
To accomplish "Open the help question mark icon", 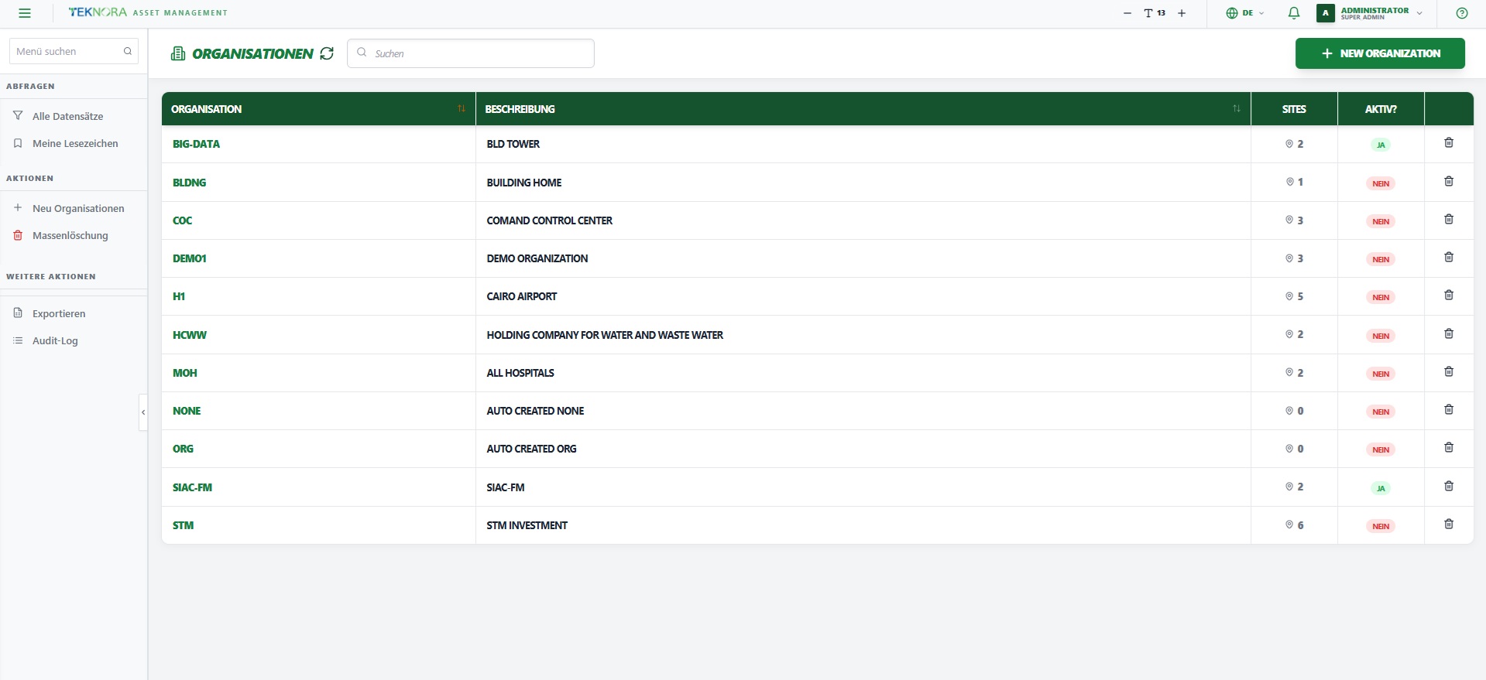I will (x=1462, y=13).
